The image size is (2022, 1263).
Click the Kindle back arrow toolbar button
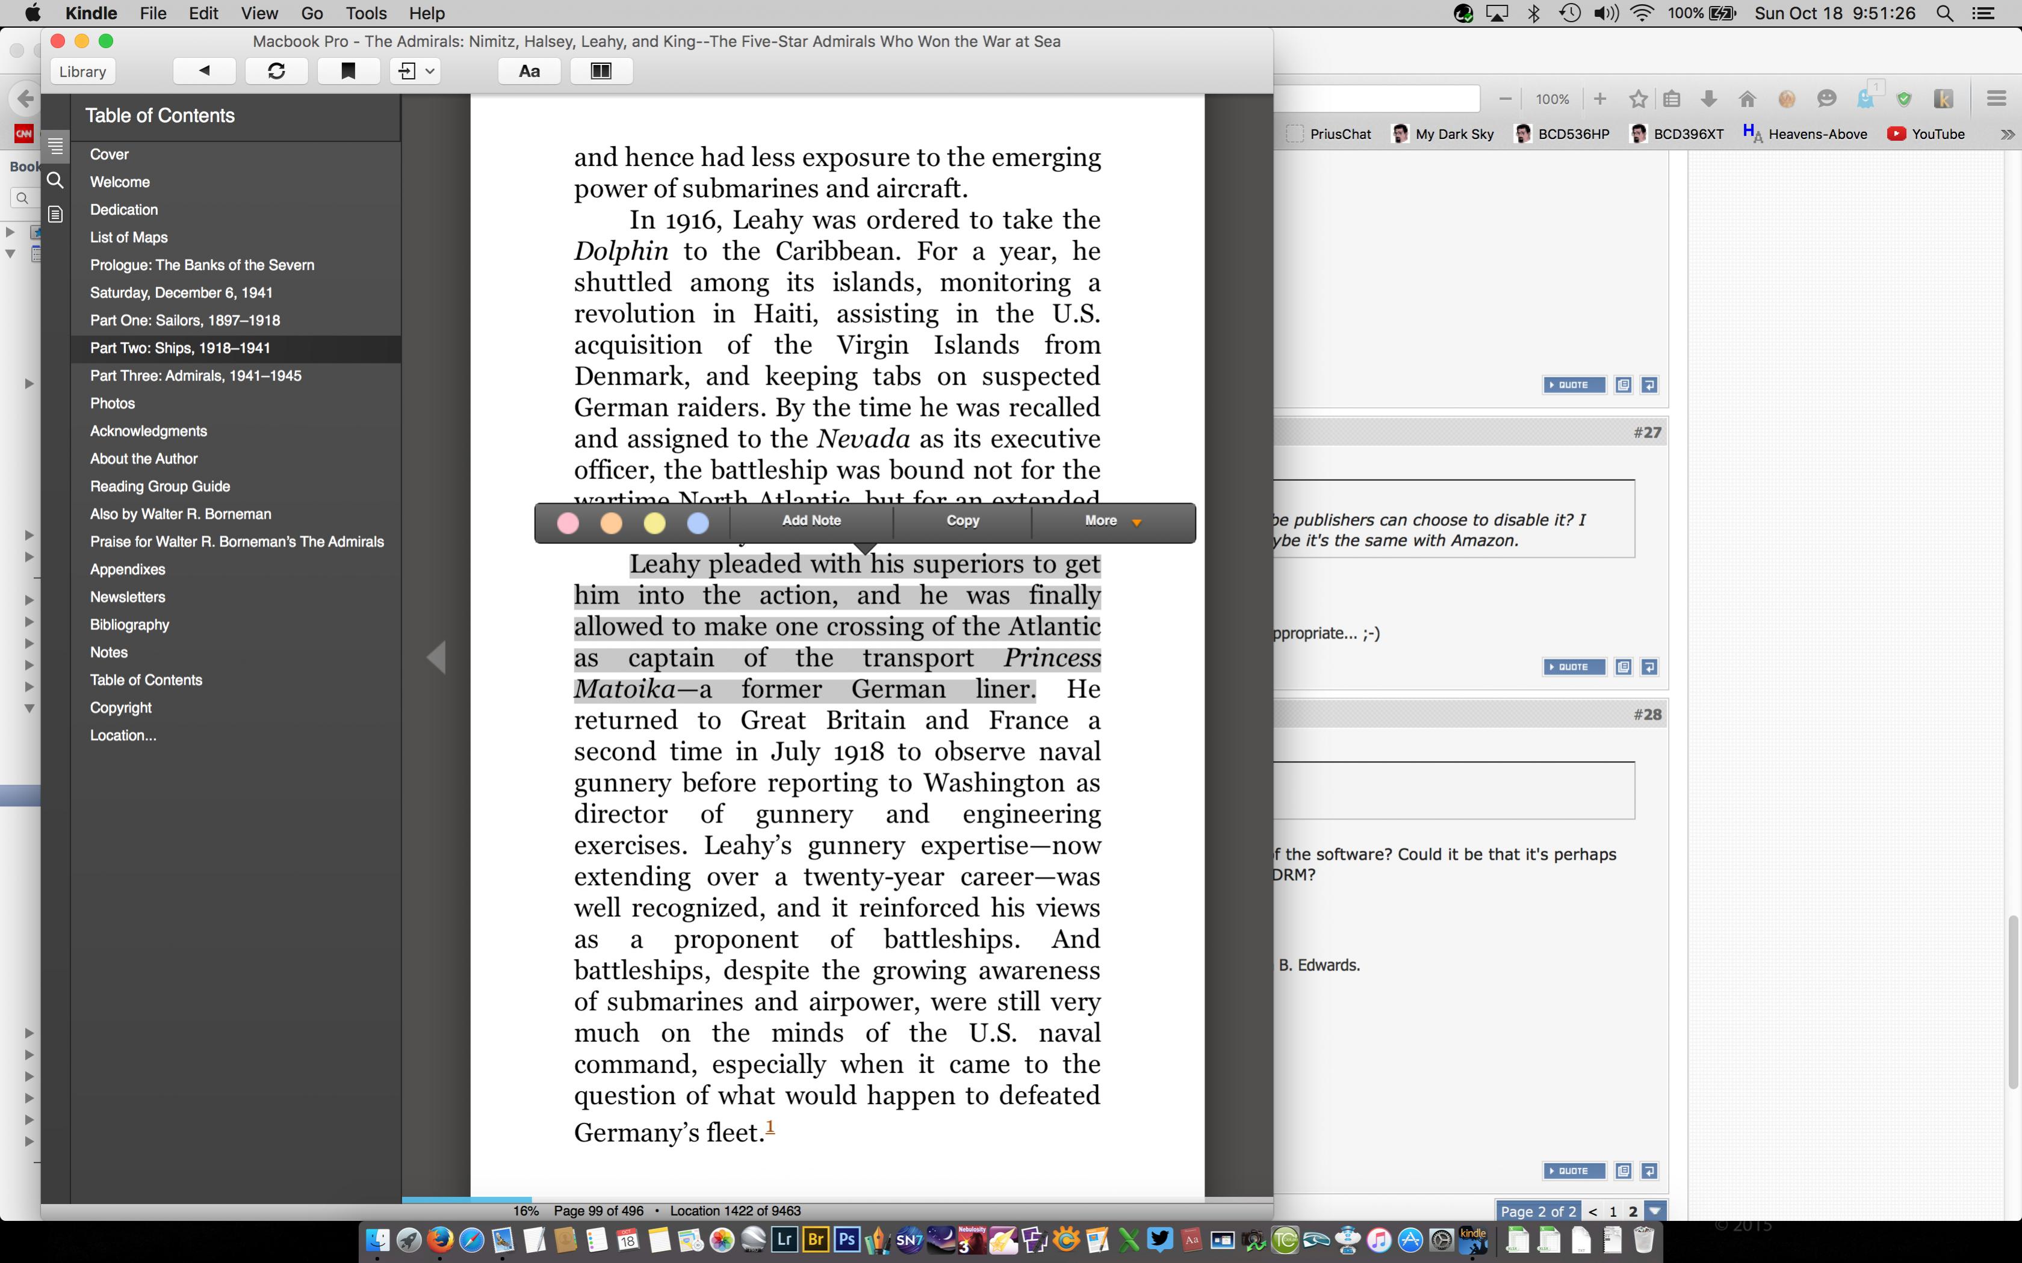(x=204, y=71)
